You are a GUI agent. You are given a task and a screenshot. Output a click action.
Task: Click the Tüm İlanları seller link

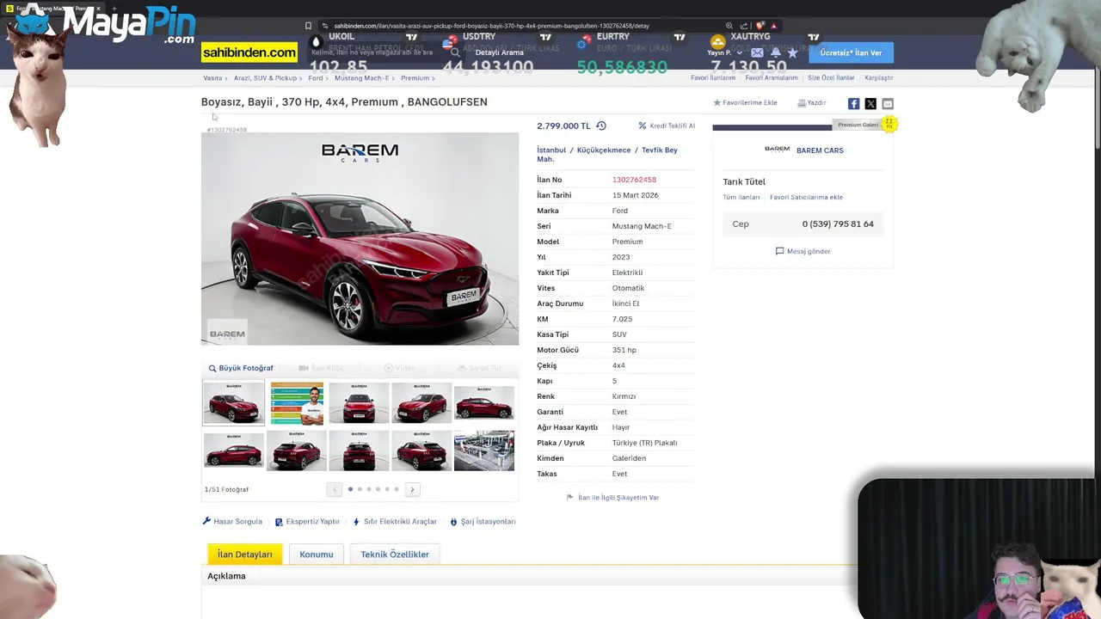[x=741, y=197]
